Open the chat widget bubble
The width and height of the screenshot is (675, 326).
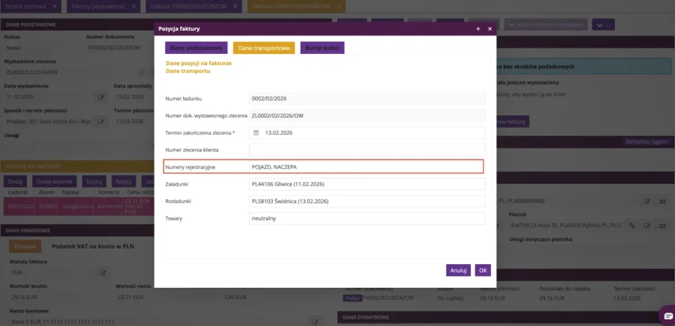pos(667,315)
